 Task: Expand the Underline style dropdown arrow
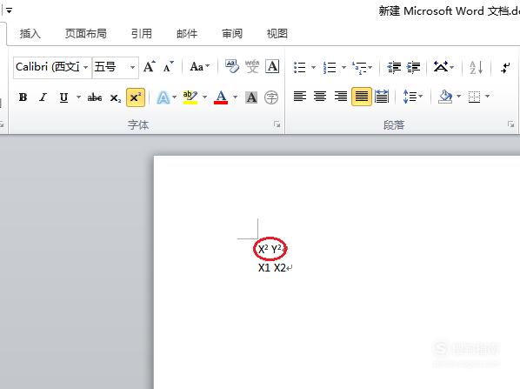tap(78, 97)
